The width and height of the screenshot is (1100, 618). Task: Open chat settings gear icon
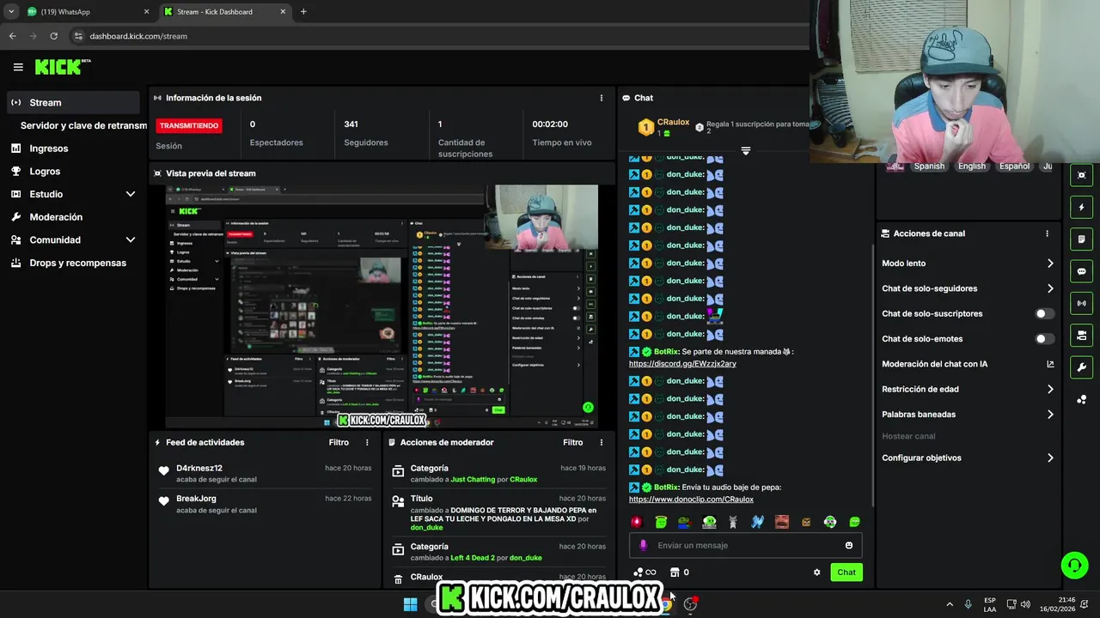click(816, 573)
